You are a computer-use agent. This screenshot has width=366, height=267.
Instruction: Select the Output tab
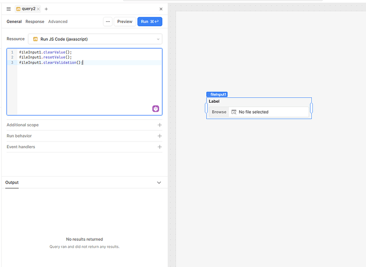pyautogui.click(x=12, y=182)
